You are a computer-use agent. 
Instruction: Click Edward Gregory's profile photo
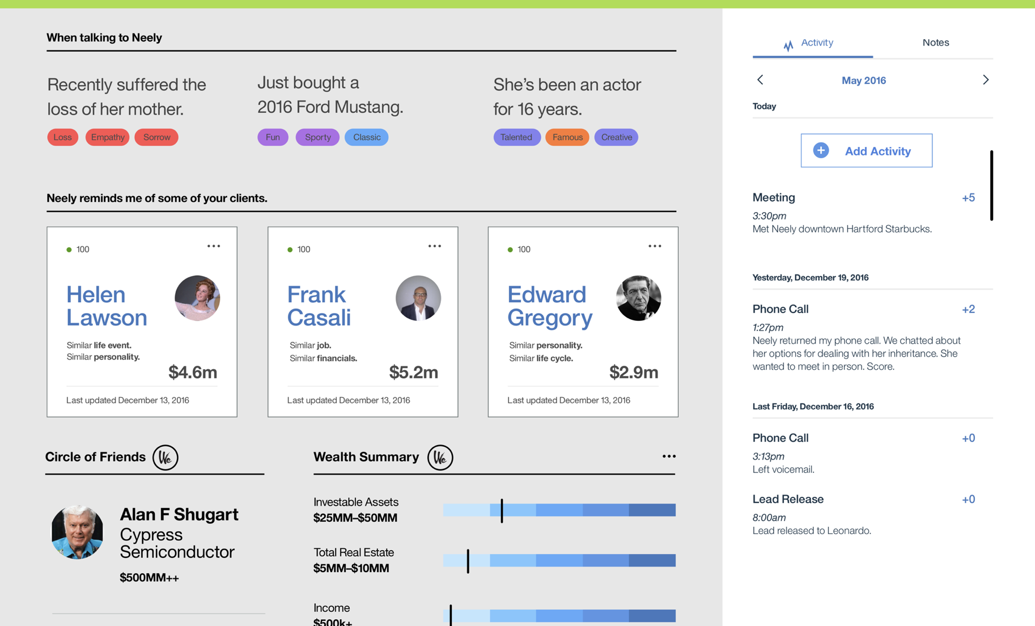pos(638,298)
